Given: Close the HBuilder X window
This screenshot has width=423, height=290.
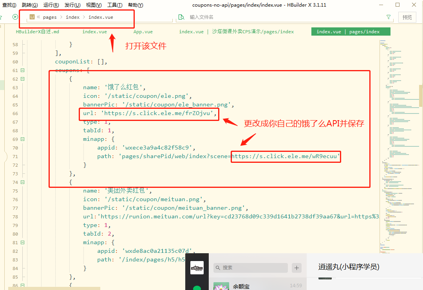Looking at the screenshot, I should pos(414,5).
